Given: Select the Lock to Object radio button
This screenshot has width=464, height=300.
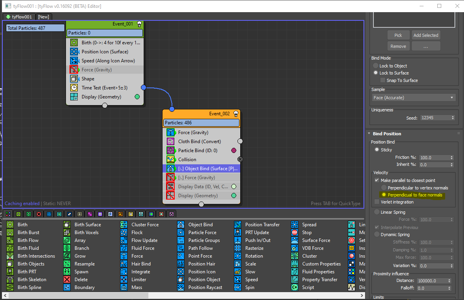Looking at the screenshot, I should [x=376, y=65].
